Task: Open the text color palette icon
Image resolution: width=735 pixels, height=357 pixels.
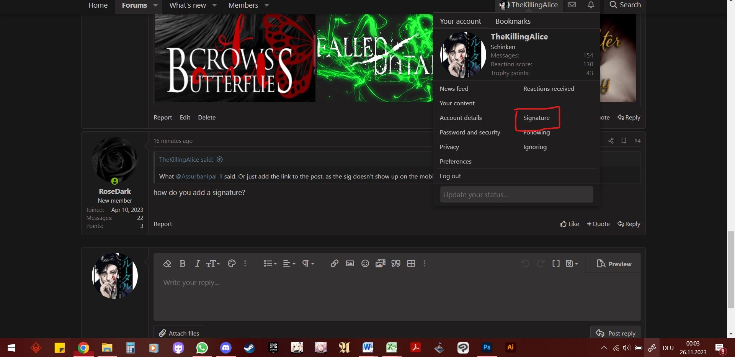Action: point(231,264)
